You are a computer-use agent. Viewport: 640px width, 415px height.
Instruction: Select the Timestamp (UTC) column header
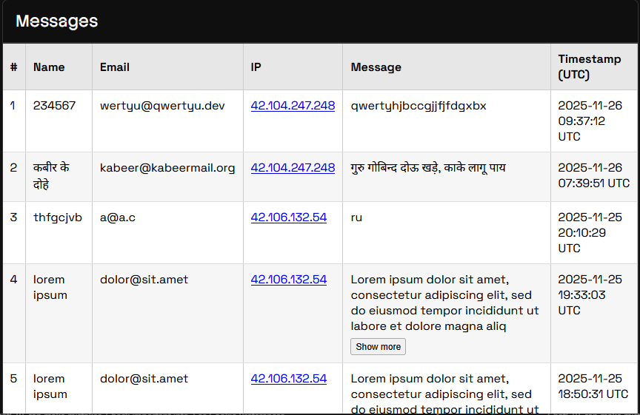589,67
